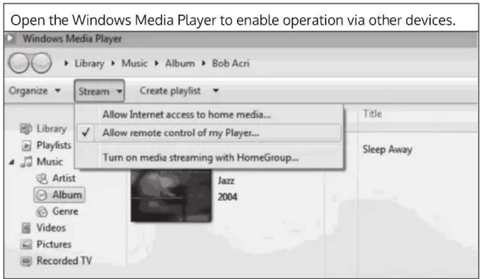Select the Sleep Away track
The width and height of the screenshot is (480, 279).
387,150
